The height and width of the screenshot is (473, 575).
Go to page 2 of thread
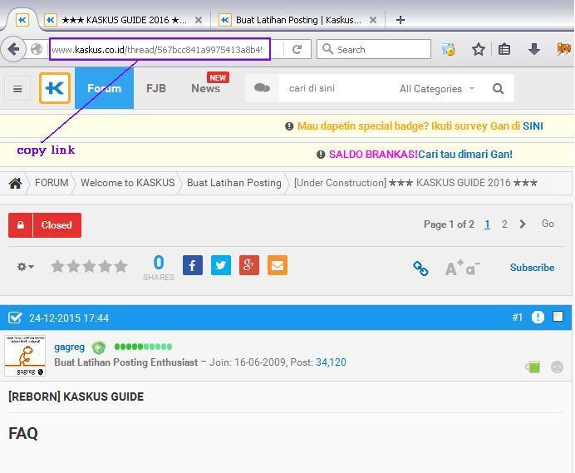tap(504, 224)
